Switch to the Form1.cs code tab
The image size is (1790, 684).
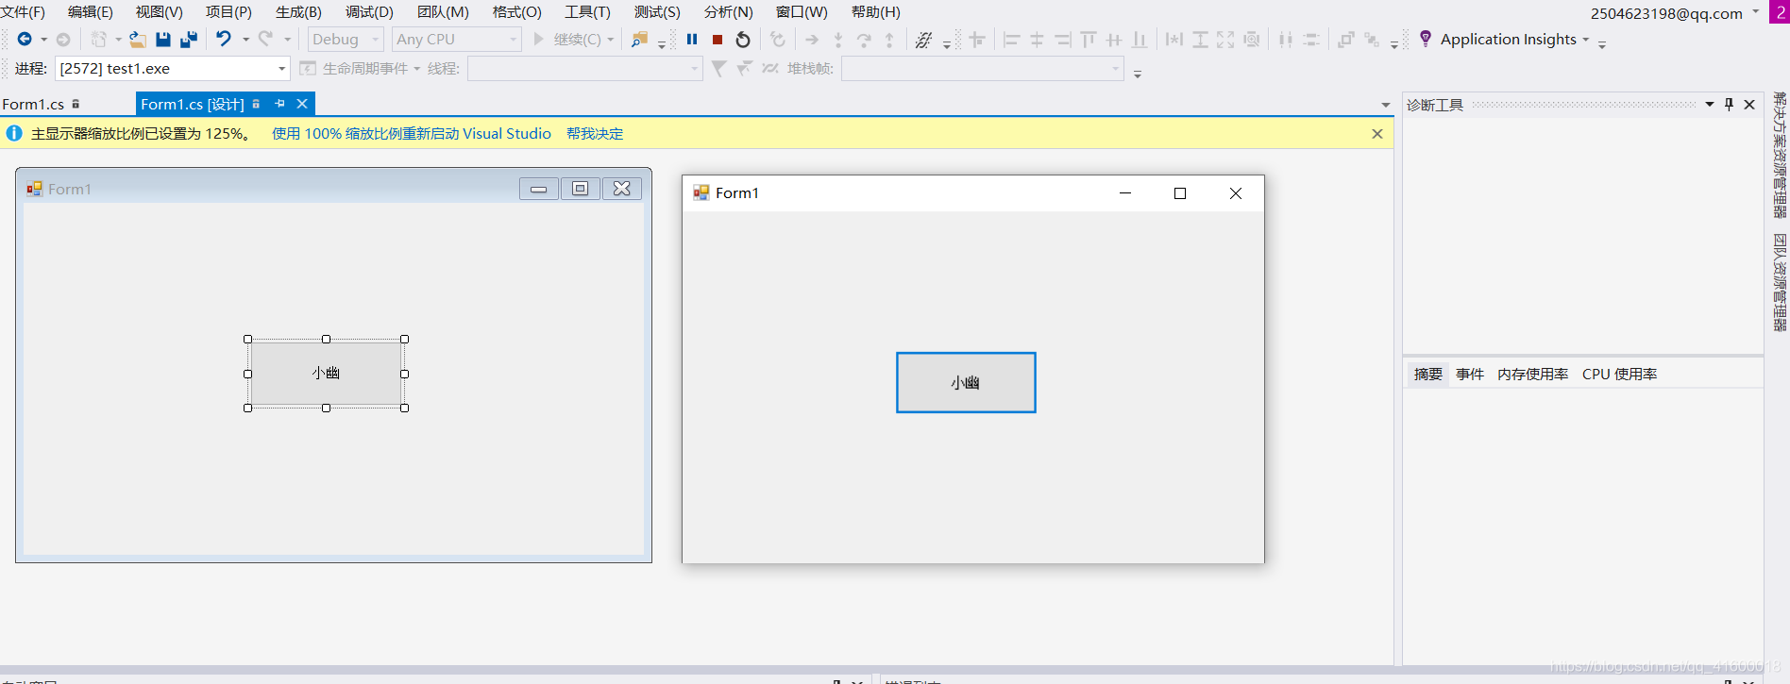(x=33, y=105)
